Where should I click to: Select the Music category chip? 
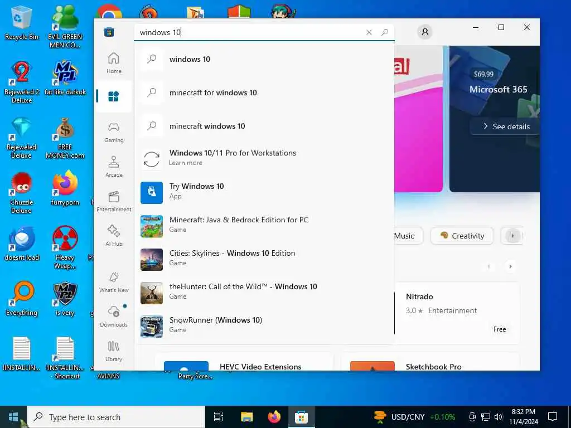point(409,236)
